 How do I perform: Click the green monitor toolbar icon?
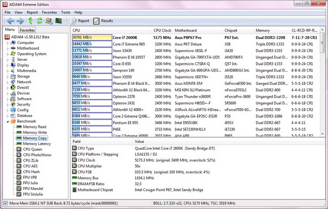(x=59, y=21)
